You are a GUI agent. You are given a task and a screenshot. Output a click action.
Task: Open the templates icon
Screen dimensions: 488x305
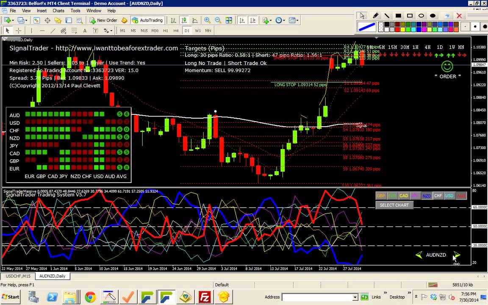pyautogui.click(x=292, y=20)
